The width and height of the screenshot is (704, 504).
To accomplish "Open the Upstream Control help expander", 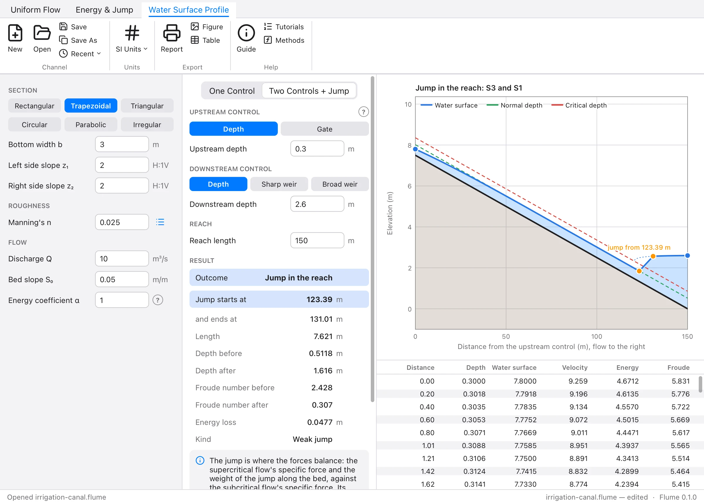I will 363,112.
